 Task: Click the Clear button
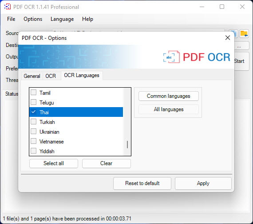(x=107, y=163)
